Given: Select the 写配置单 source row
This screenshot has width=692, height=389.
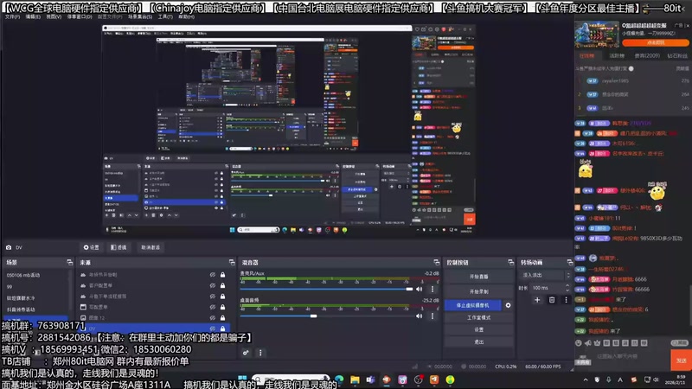Looking at the screenshot, I should pyautogui.click(x=153, y=307).
